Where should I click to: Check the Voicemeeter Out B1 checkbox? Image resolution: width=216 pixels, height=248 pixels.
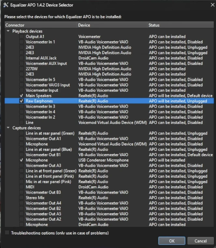click(21, 155)
